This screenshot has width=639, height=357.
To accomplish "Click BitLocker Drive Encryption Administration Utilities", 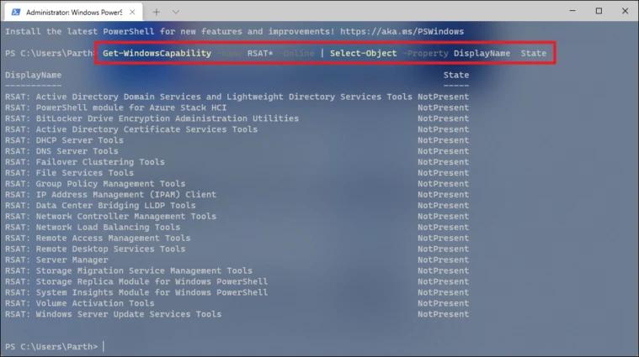I will point(167,118).
